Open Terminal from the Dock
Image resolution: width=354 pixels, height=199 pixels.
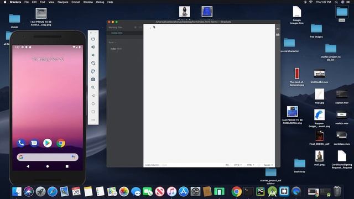[248, 192]
